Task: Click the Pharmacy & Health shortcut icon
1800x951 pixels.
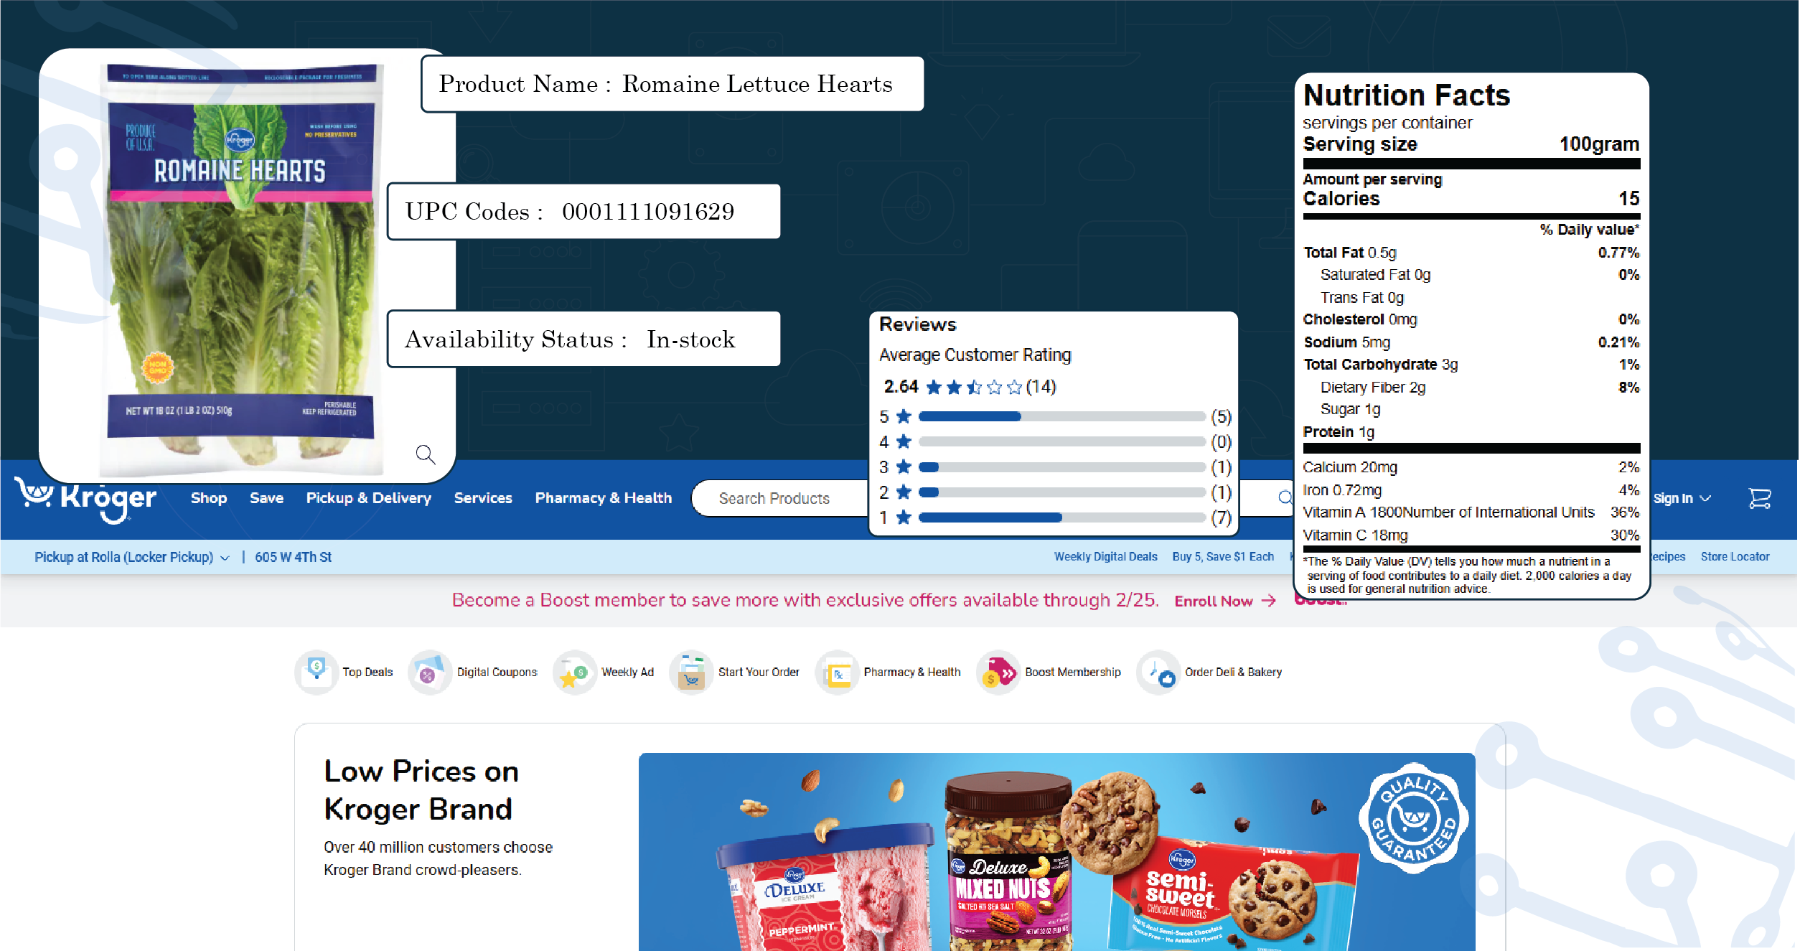Action: tap(837, 672)
